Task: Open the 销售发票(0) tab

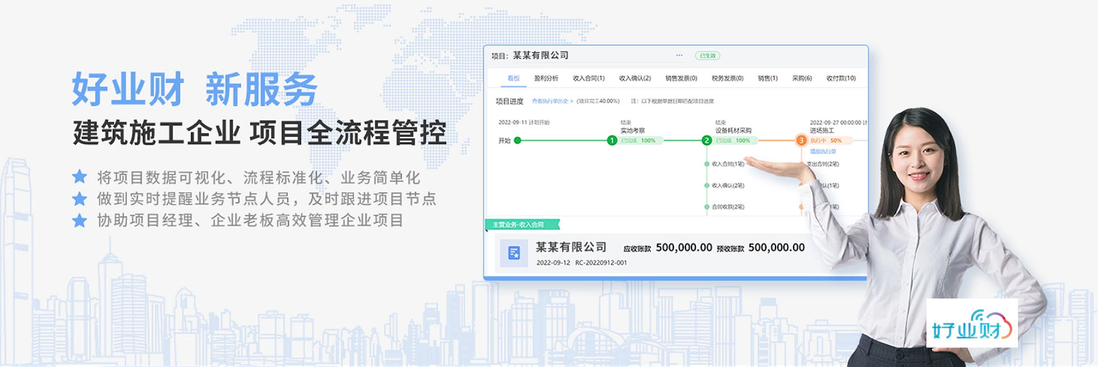Action: point(681,78)
